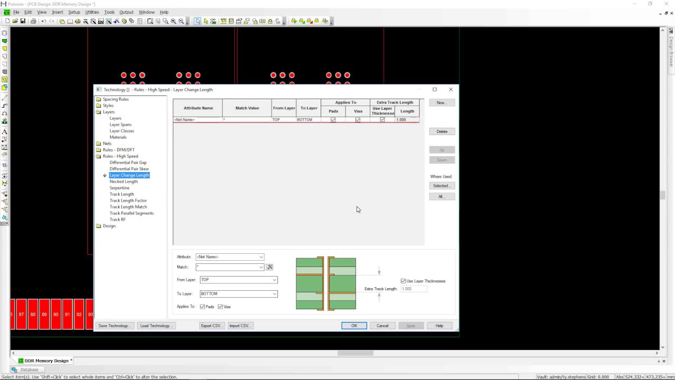
Task: Open the Utilities menu
Action: (92, 12)
